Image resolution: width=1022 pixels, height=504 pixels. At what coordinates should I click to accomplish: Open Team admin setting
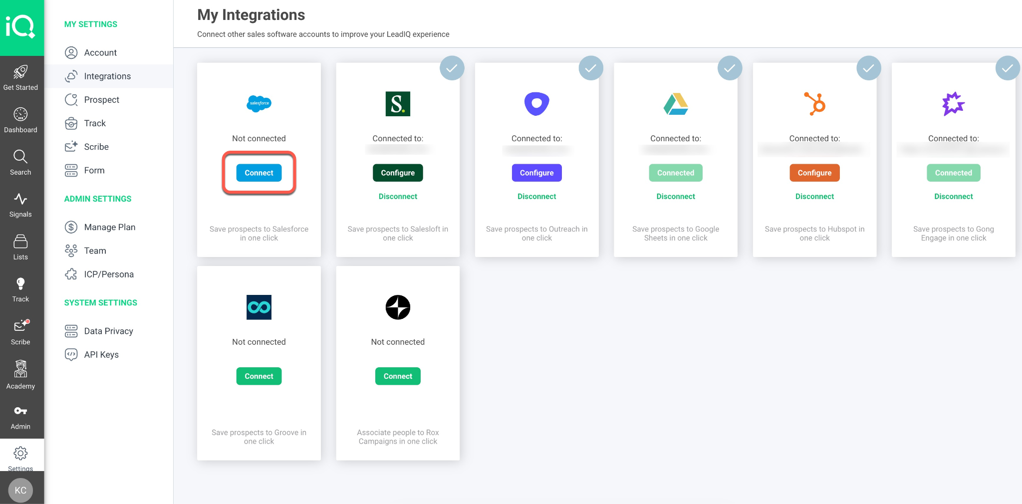[109, 251]
